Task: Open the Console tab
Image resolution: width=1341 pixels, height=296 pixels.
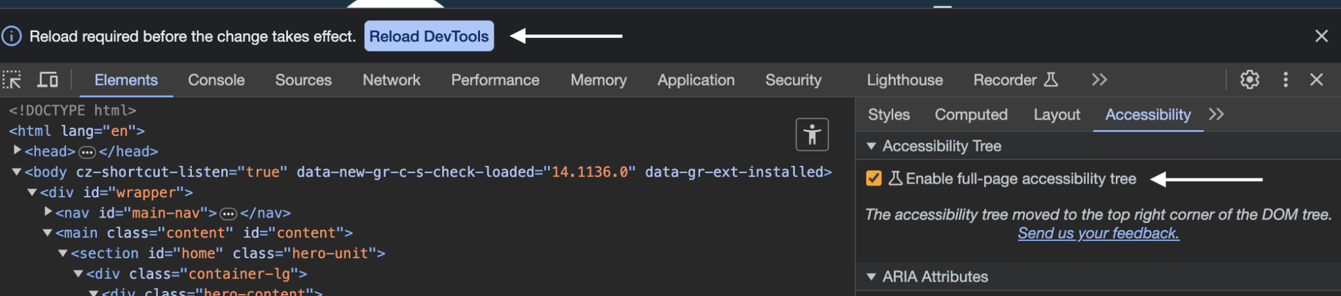Action: (216, 80)
